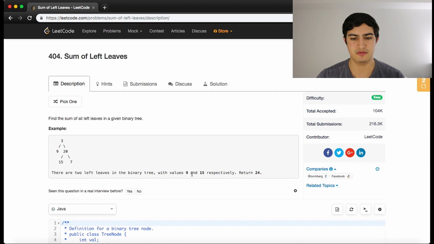Share the problem on LinkedIn

coord(361,153)
